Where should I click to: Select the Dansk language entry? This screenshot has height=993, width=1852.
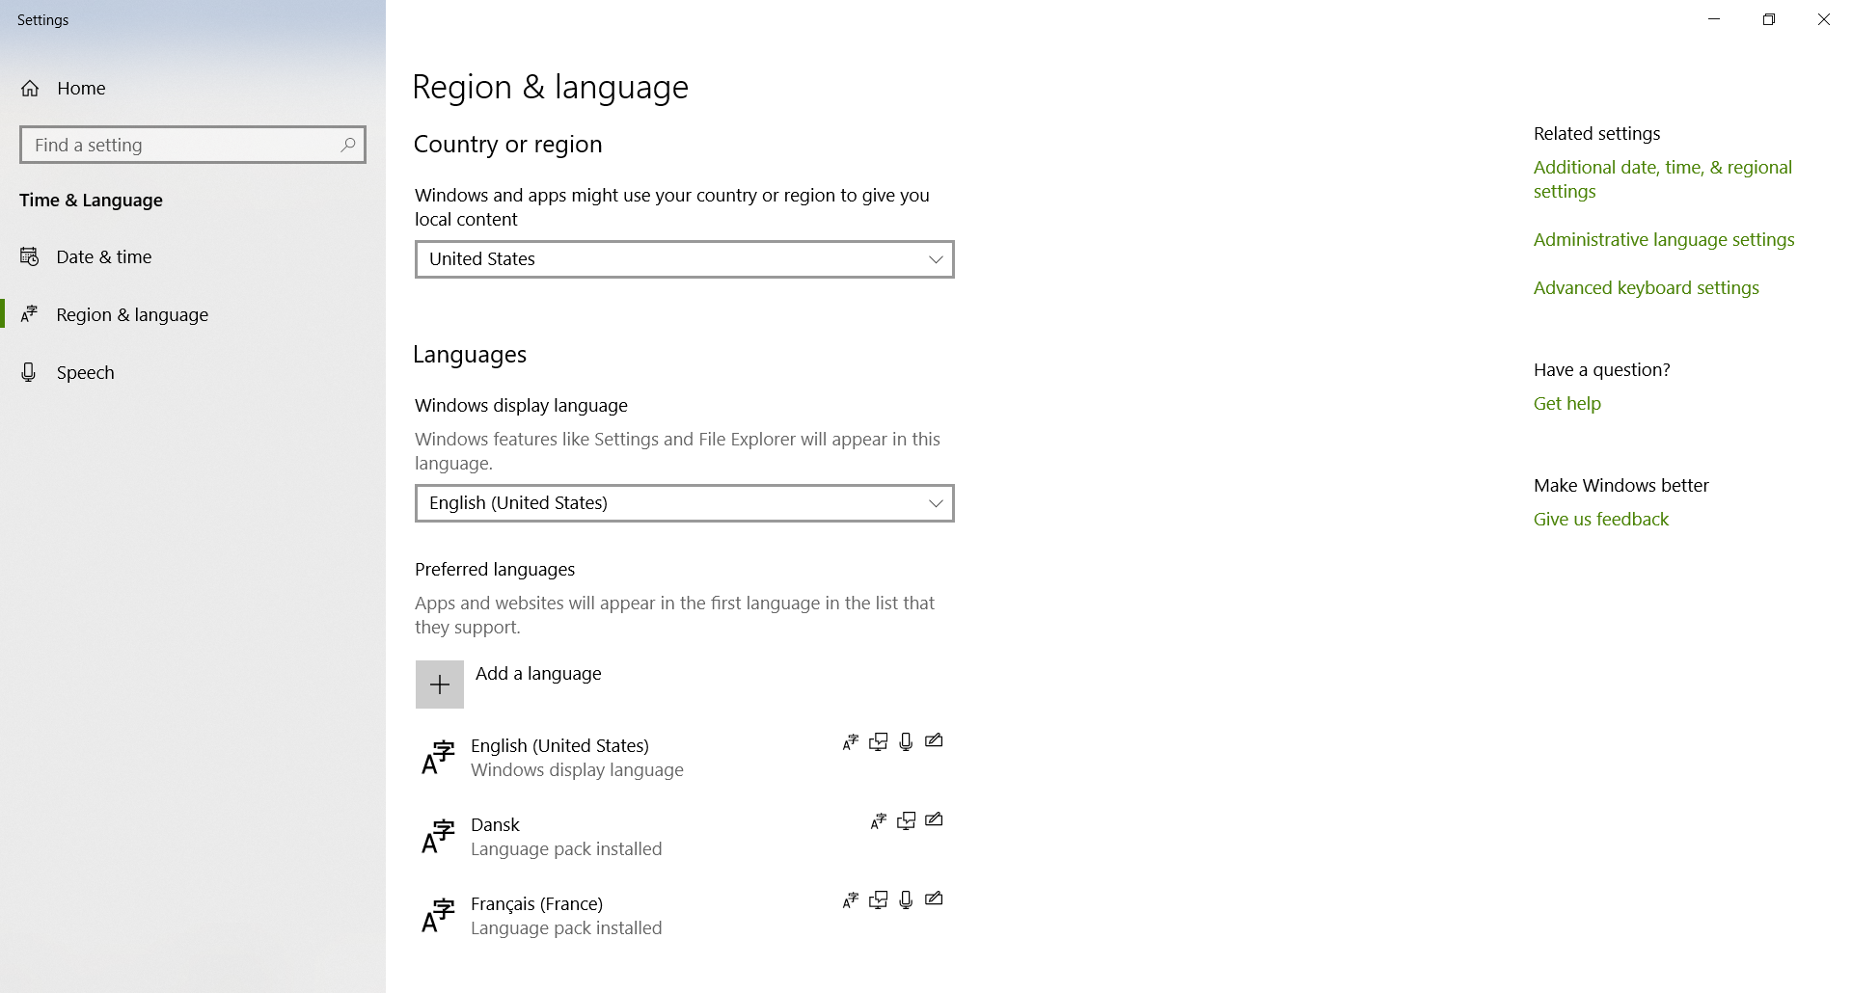685,837
